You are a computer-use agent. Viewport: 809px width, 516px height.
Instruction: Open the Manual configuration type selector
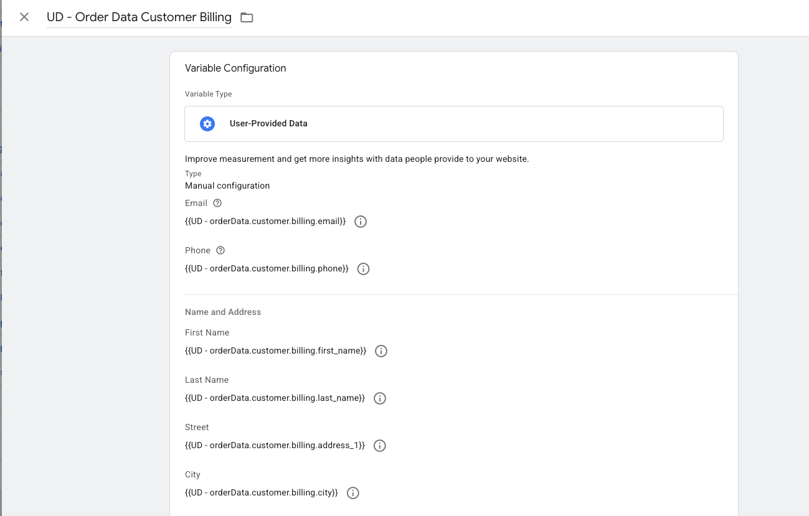click(x=227, y=185)
